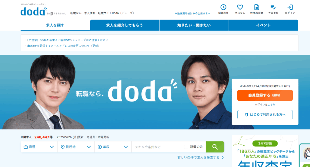Click the ログイン arrow icon

pos(290,7)
